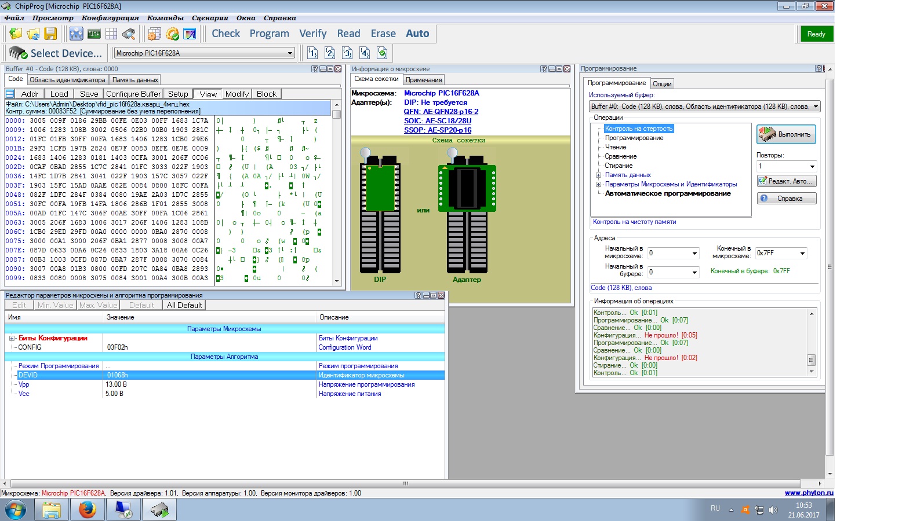Image resolution: width=924 pixels, height=521 pixels.
Task: Open the used buffer dropdown in Programming panel
Action: pos(816,107)
